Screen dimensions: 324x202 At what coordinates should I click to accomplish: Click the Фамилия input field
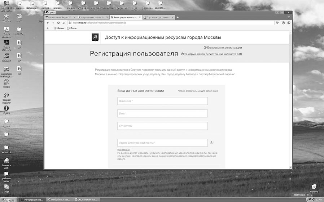pyautogui.click(x=162, y=101)
